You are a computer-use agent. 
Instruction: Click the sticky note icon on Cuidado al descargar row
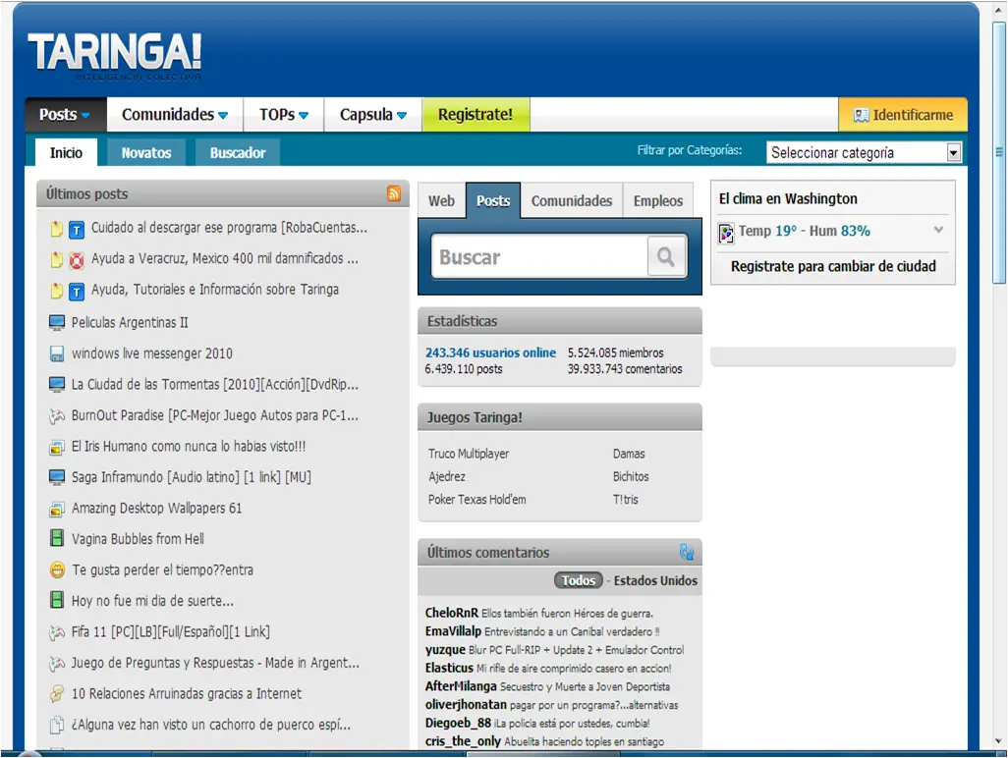57,228
